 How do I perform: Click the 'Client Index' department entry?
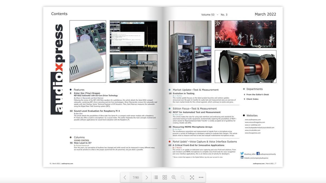click(252, 99)
